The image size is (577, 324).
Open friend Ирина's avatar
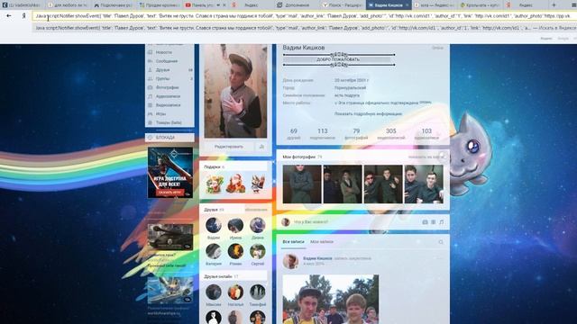pyautogui.click(x=235, y=225)
